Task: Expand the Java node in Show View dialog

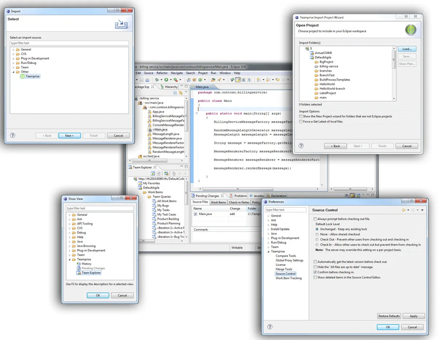Action: click(69, 241)
